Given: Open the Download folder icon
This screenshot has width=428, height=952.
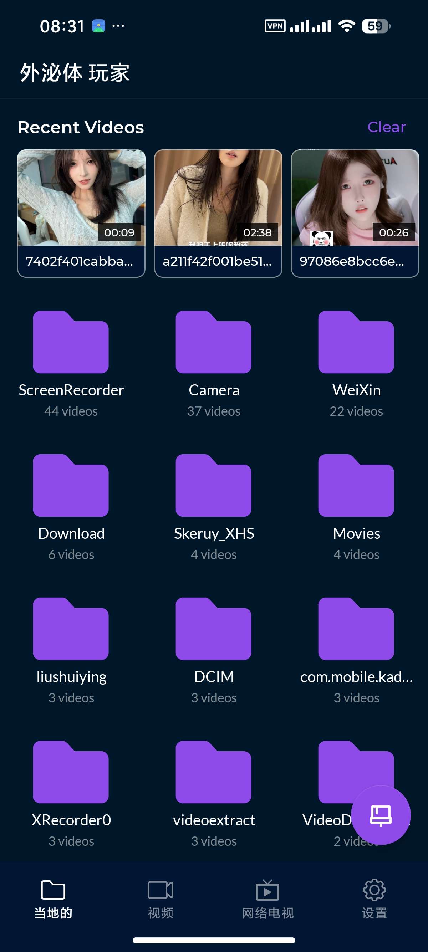Looking at the screenshot, I should pos(71,485).
